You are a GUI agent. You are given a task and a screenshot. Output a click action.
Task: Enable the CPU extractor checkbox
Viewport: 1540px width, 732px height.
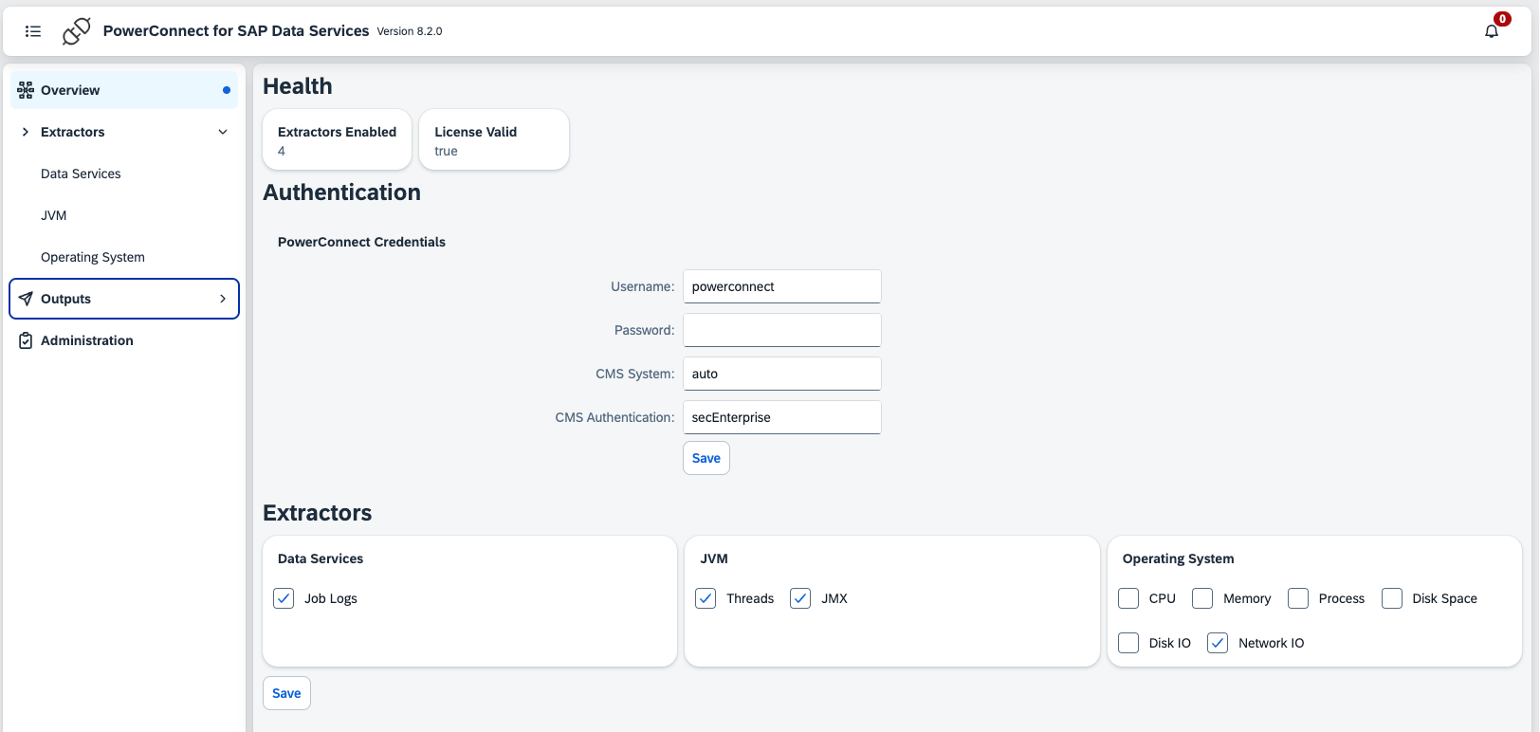coord(1128,598)
